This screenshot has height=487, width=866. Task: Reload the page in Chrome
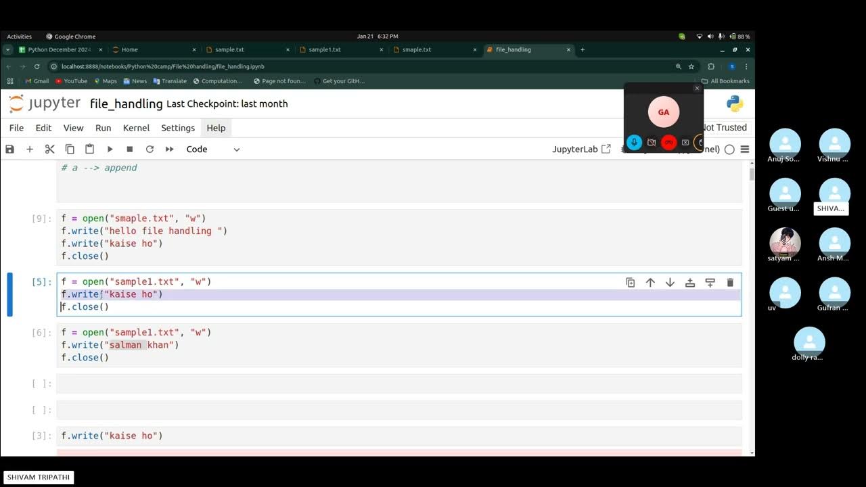click(37, 66)
